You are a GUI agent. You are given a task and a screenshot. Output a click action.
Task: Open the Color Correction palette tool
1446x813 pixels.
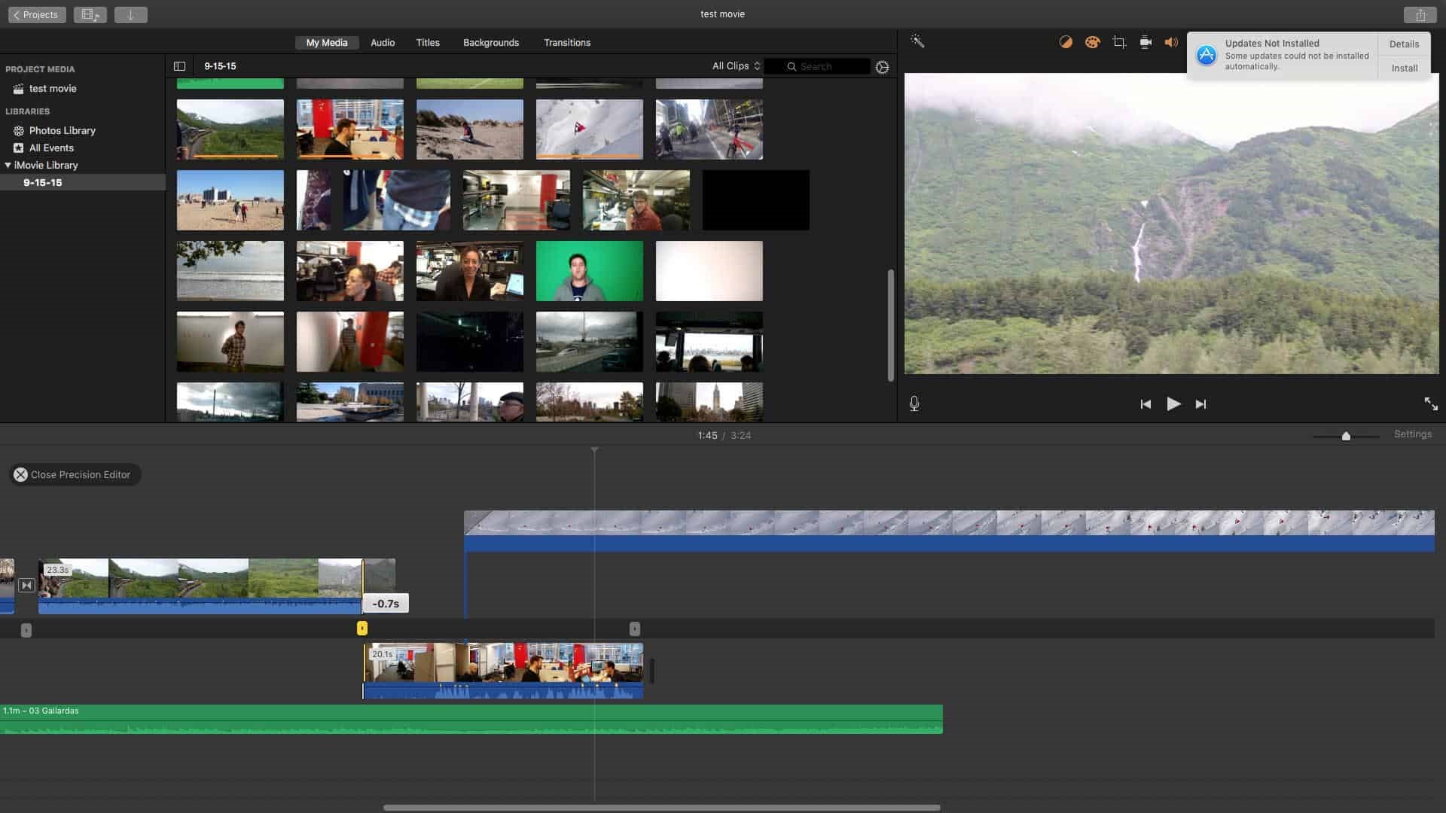[x=1092, y=43]
